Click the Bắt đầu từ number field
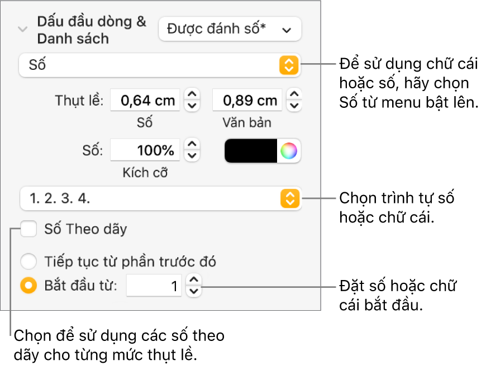This screenshot has height=370, width=486. [154, 286]
